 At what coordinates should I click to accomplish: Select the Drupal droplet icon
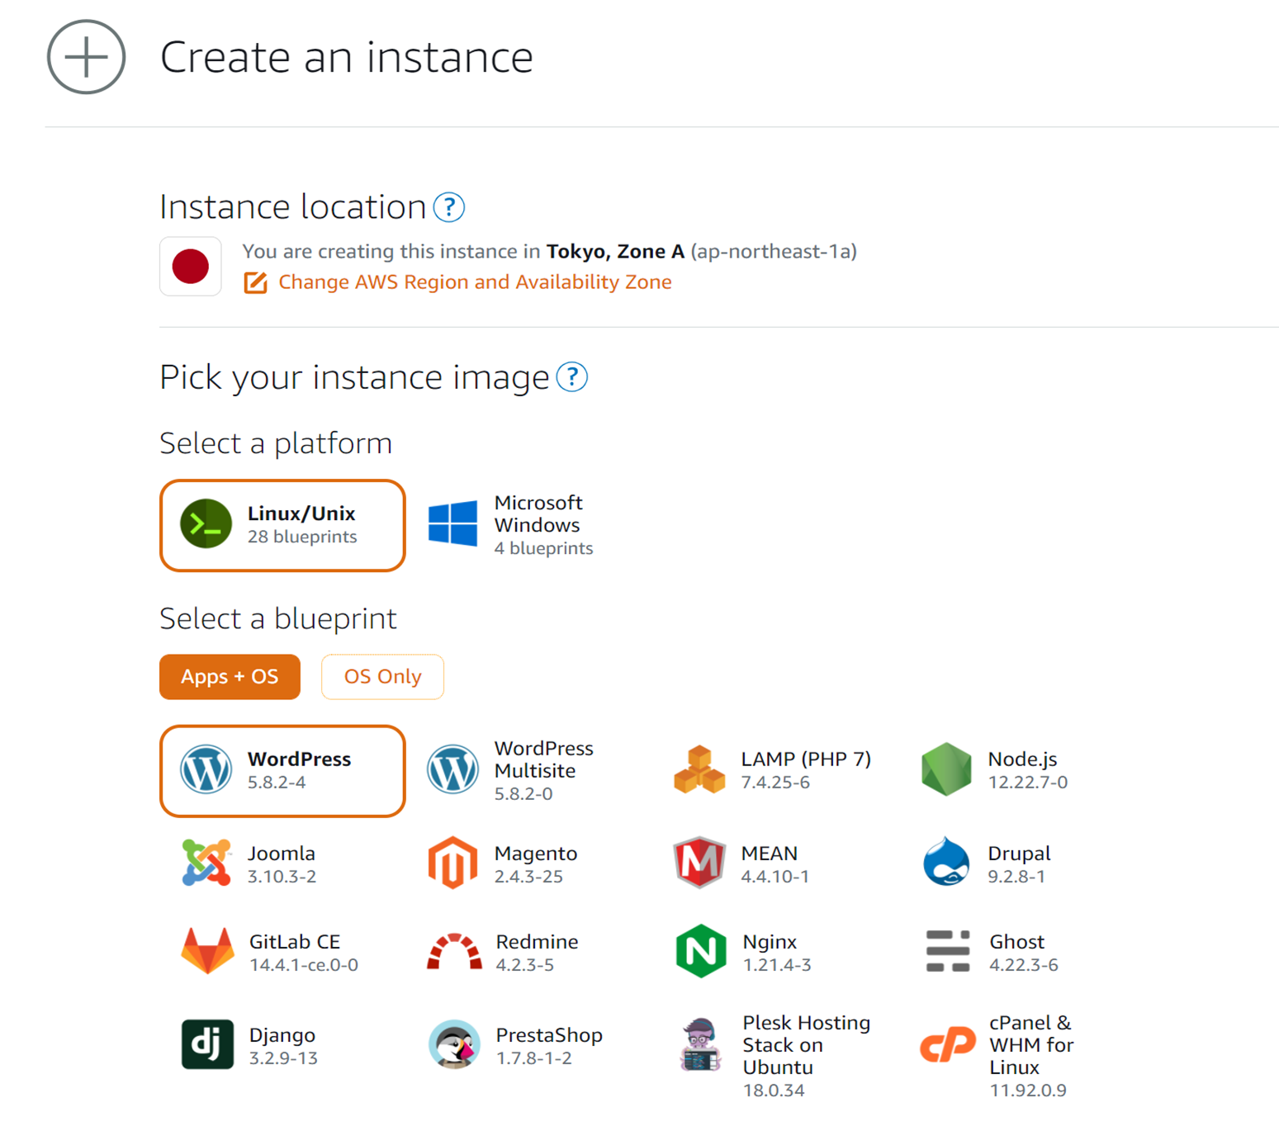pyautogui.click(x=946, y=861)
